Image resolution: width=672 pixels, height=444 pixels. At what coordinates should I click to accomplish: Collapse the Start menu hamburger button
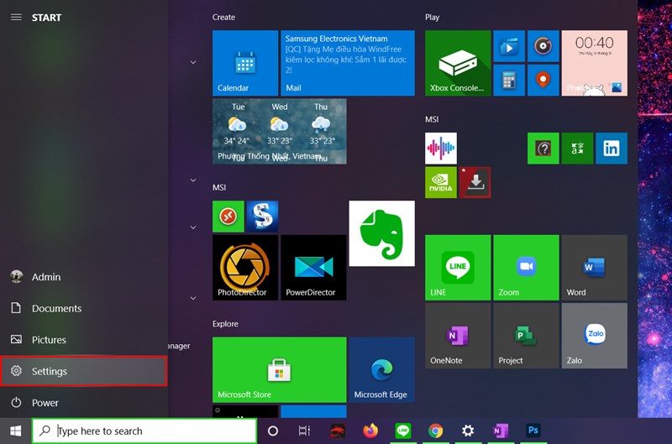coord(16,17)
